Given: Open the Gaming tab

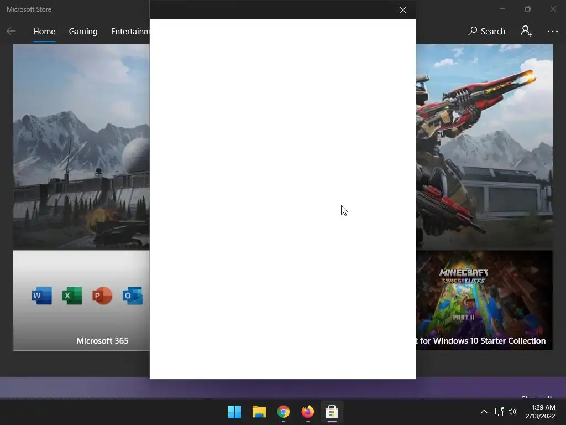Looking at the screenshot, I should pyautogui.click(x=83, y=32).
